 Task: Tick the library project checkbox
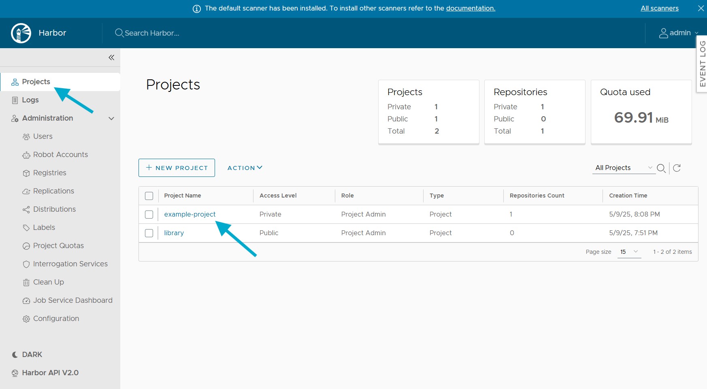149,233
